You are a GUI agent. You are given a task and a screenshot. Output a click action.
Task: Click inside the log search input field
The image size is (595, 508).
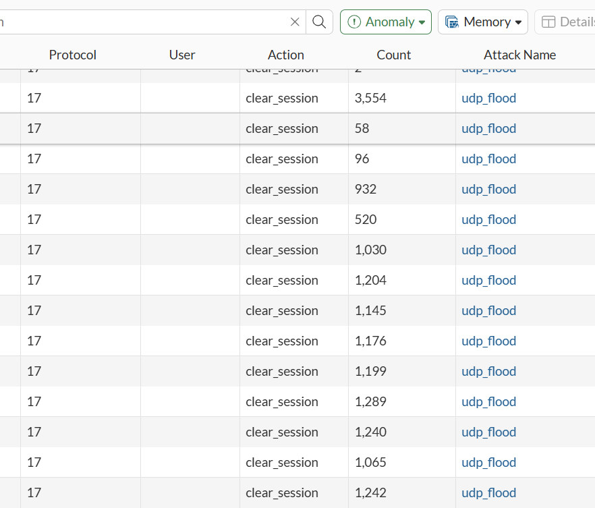click(x=142, y=22)
